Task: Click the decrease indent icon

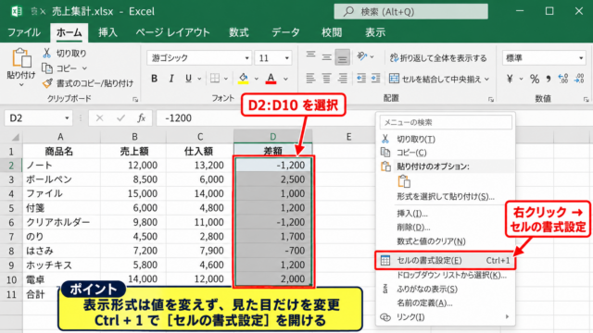Action: [361, 79]
